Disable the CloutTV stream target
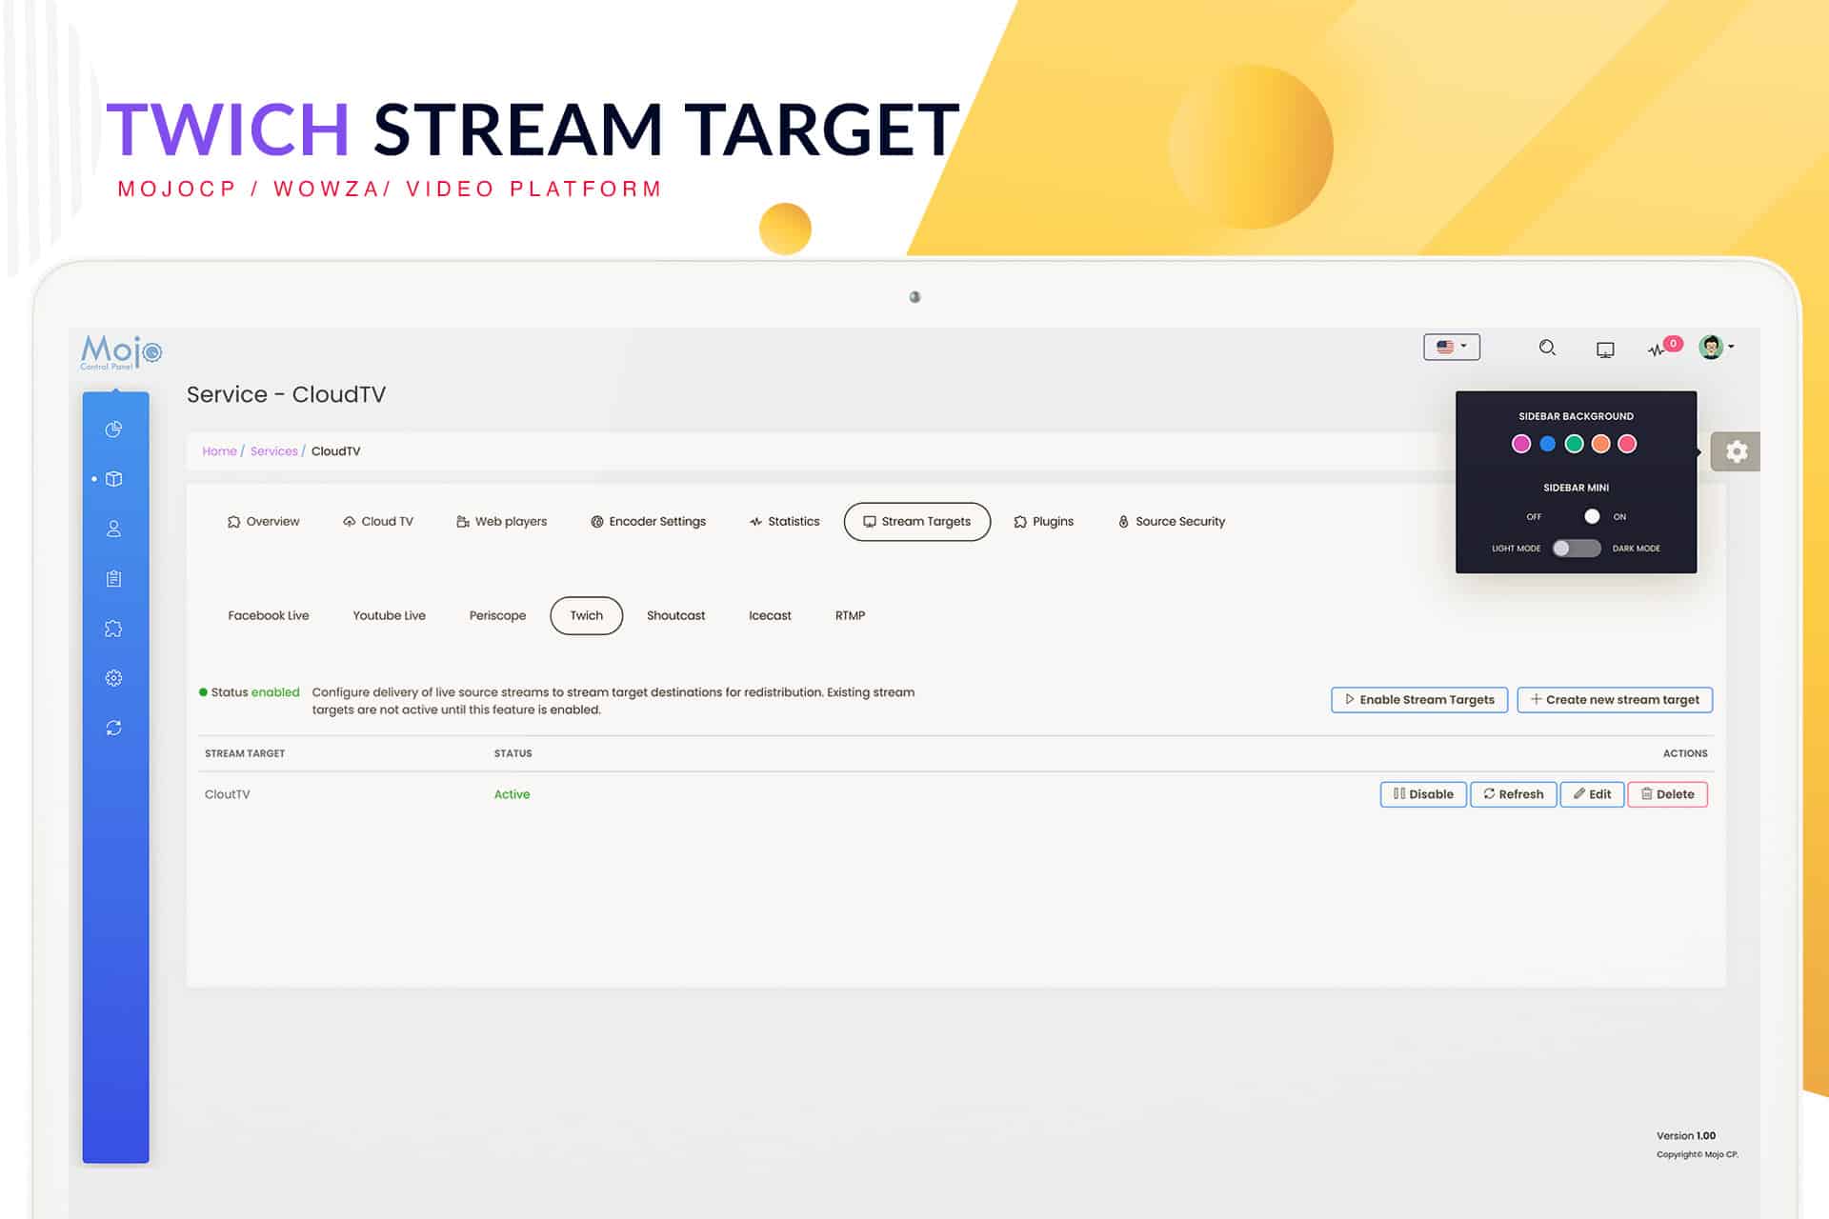 click(1423, 794)
